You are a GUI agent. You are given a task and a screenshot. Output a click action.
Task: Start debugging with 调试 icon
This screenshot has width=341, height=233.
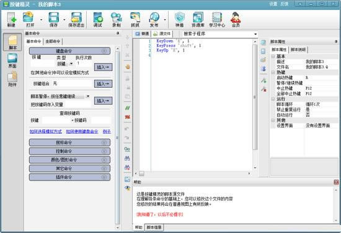pyautogui.click(x=97, y=20)
